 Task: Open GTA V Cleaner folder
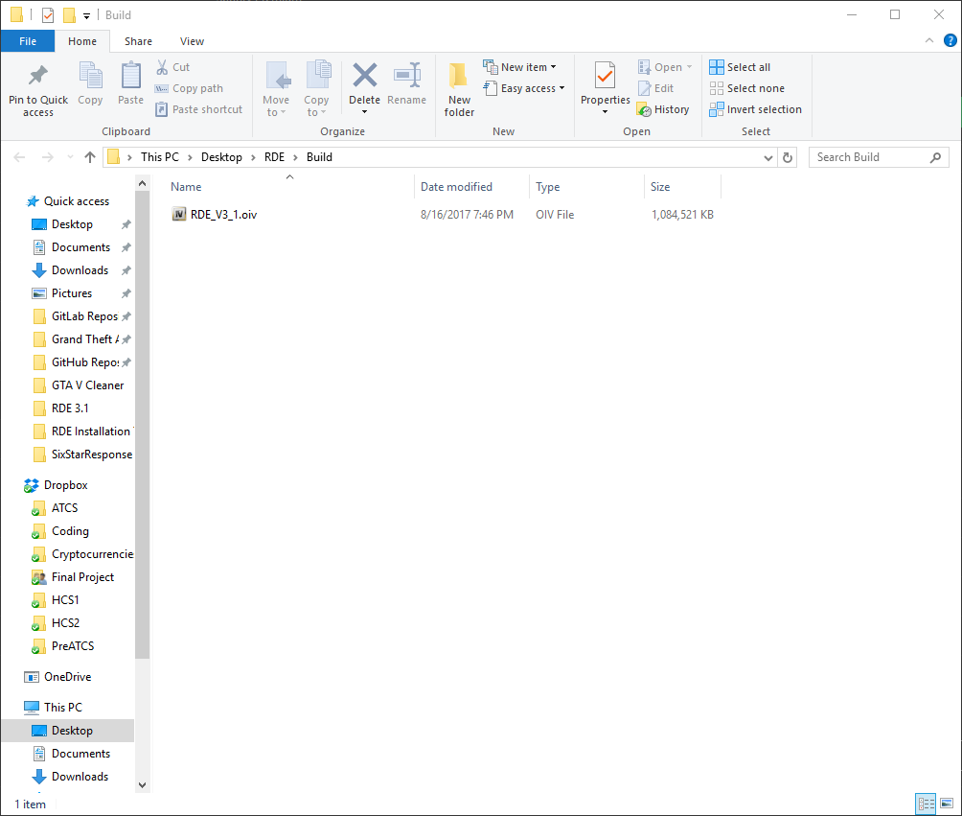pyautogui.click(x=88, y=385)
